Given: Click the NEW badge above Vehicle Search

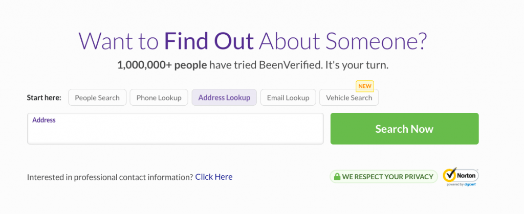Looking at the screenshot, I should (364, 86).
